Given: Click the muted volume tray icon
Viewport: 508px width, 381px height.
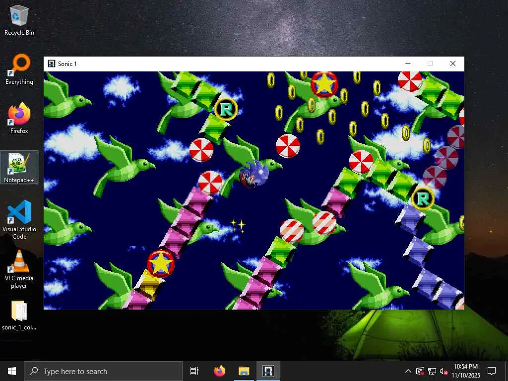Looking at the screenshot, I should point(444,371).
